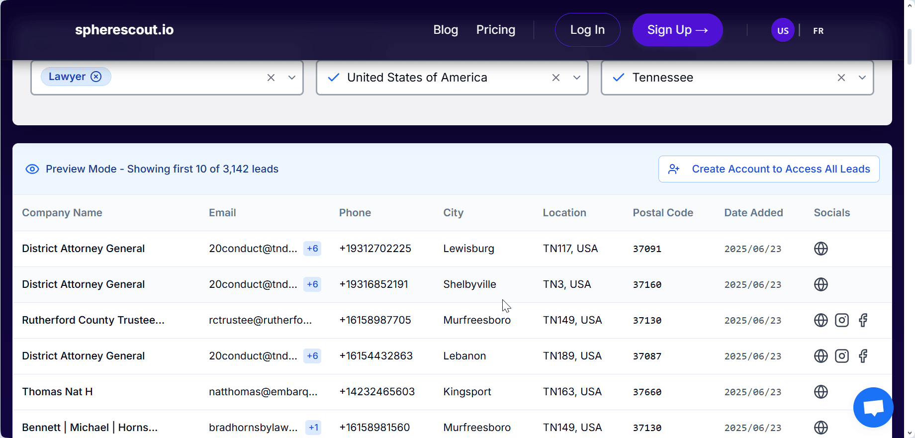Switch language to FR

pos(818,31)
